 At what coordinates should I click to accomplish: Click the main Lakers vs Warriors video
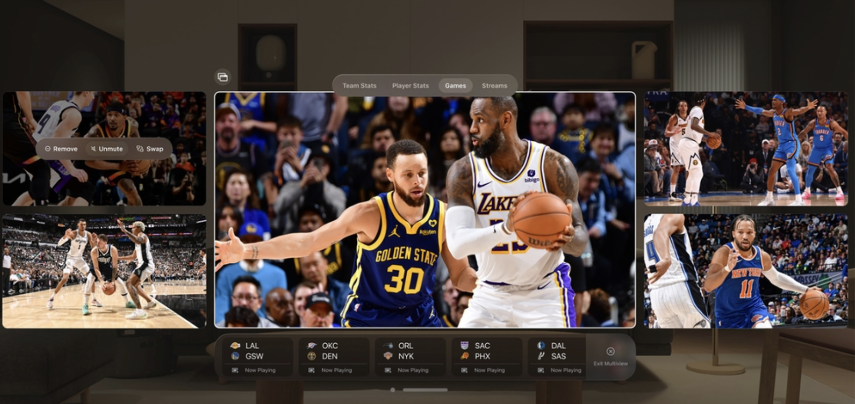pyautogui.click(x=425, y=210)
